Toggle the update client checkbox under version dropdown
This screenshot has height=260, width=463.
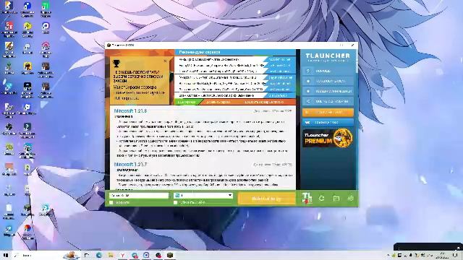click(x=175, y=202)
